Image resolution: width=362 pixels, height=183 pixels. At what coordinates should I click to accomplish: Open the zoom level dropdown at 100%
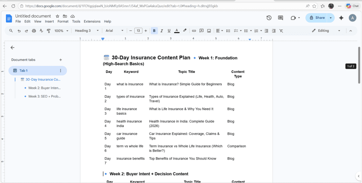(x=62, y=31)
